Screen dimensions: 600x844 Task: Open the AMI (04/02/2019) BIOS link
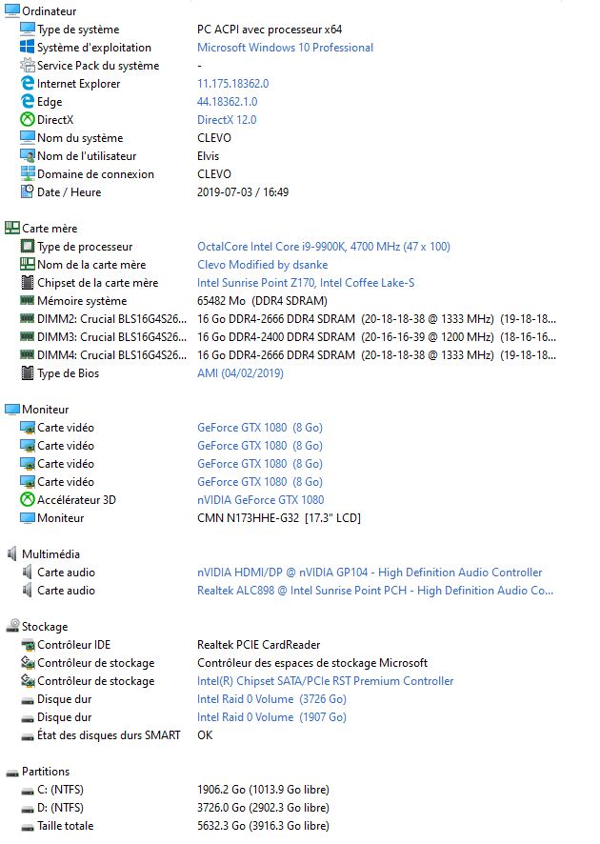point(240,373)
